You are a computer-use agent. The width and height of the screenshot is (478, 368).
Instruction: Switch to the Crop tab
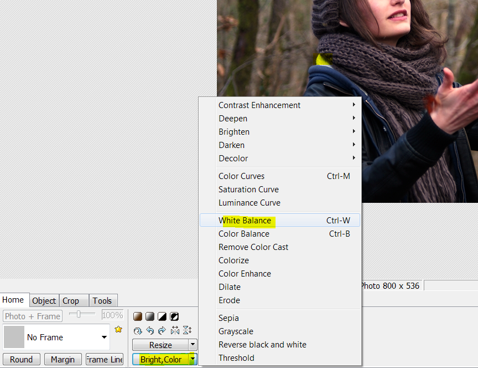74,301
